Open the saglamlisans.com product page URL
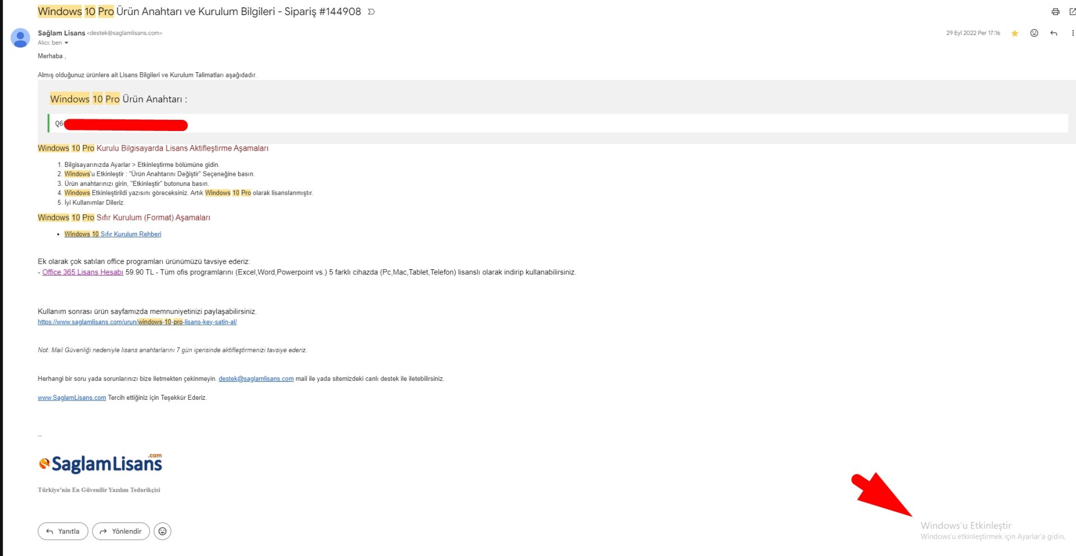The width and height of the screenshot is (1076, 556). click(x=137, y=322)
